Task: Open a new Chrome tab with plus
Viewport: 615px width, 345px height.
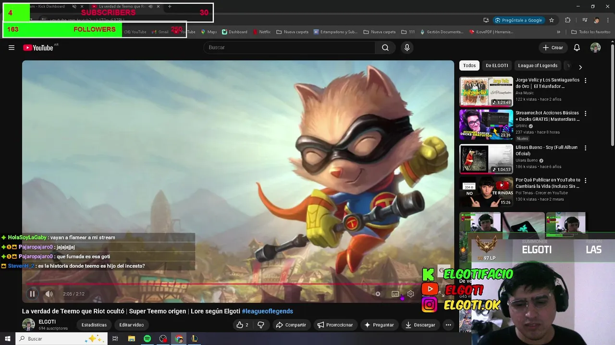Action: click(170, 7)
